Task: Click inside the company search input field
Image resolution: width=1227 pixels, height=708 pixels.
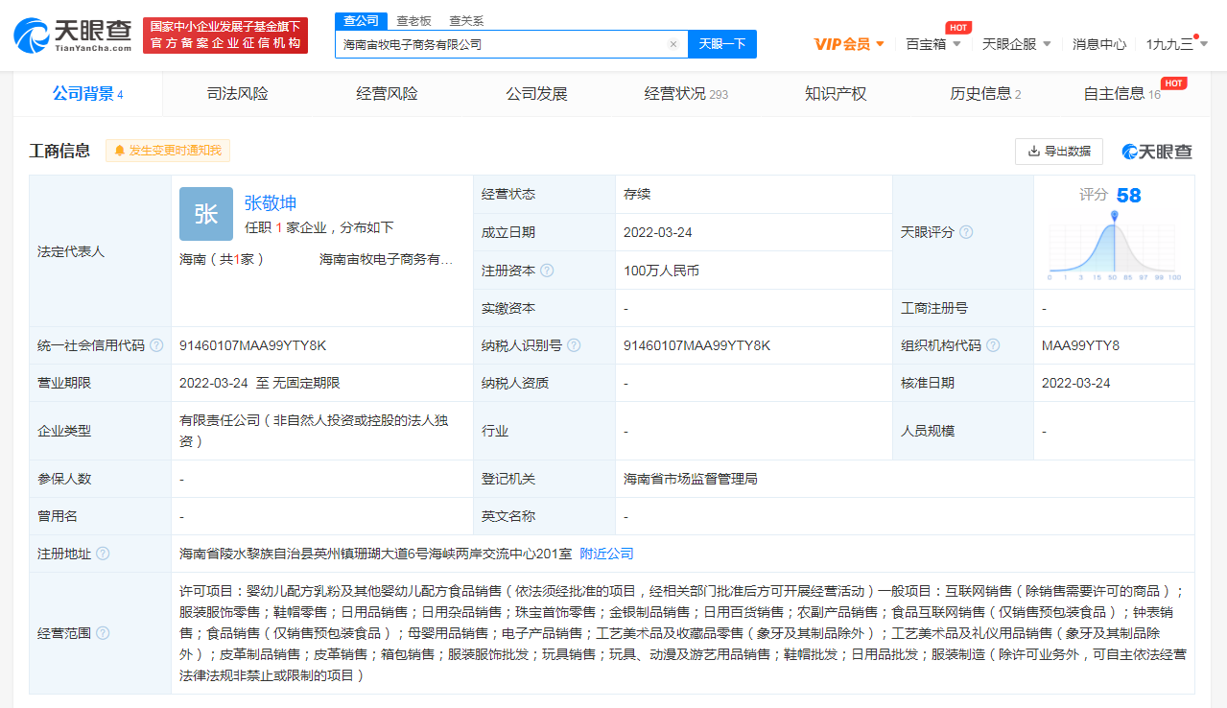Action: (499, 43)
